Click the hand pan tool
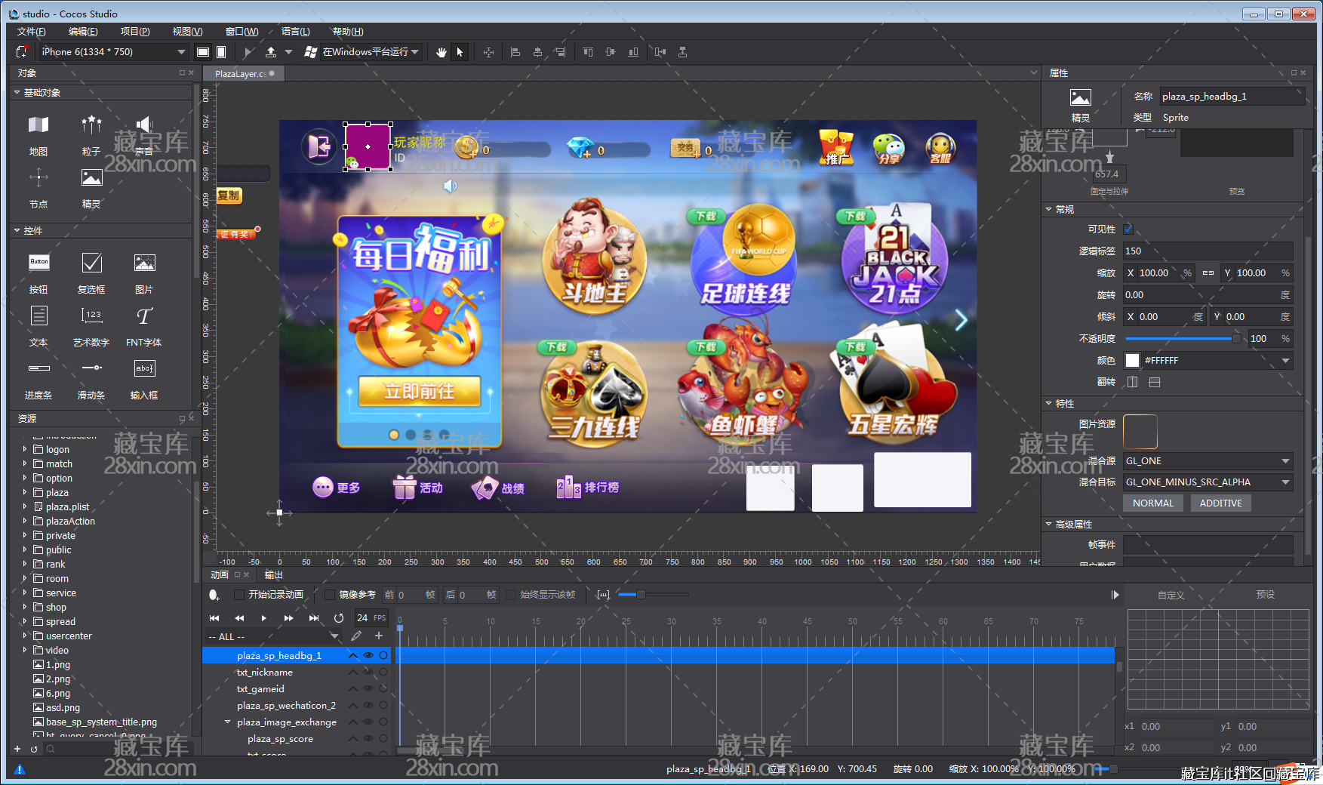This screenshot has width=1323, height=785. click(x=442, y=52)
